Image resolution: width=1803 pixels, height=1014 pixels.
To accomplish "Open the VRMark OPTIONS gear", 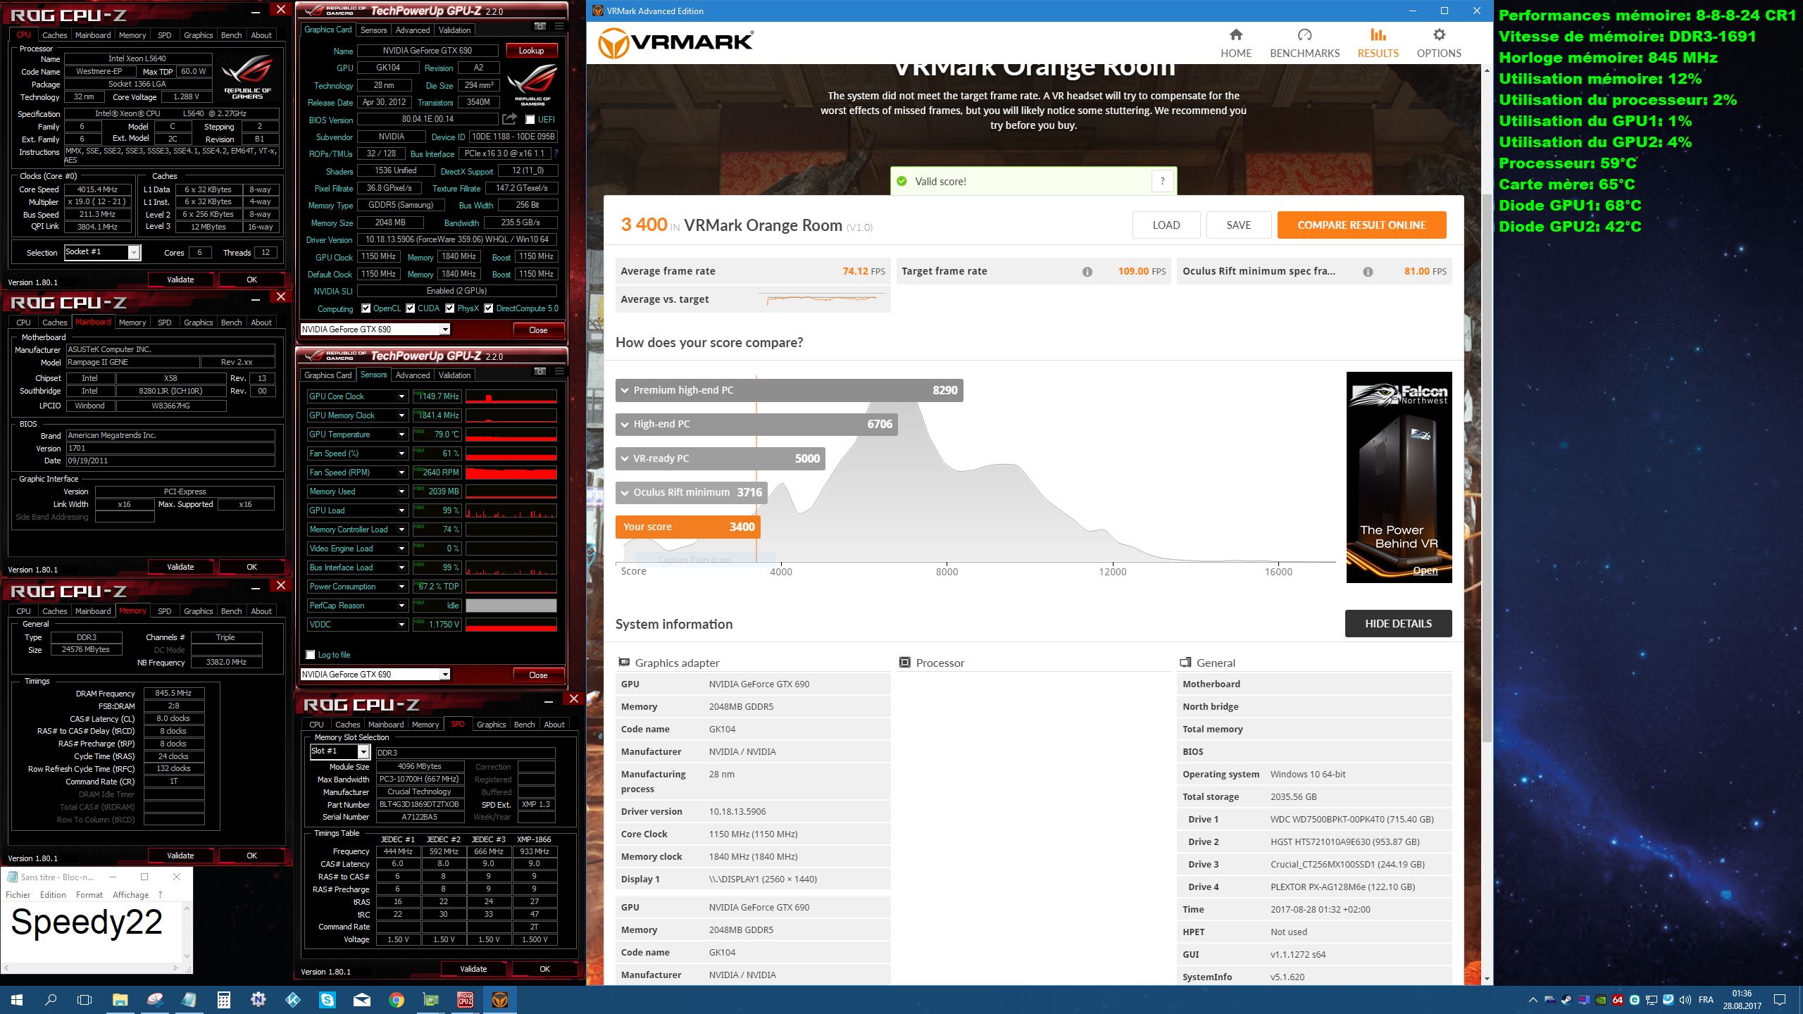I will point(1439,44).
